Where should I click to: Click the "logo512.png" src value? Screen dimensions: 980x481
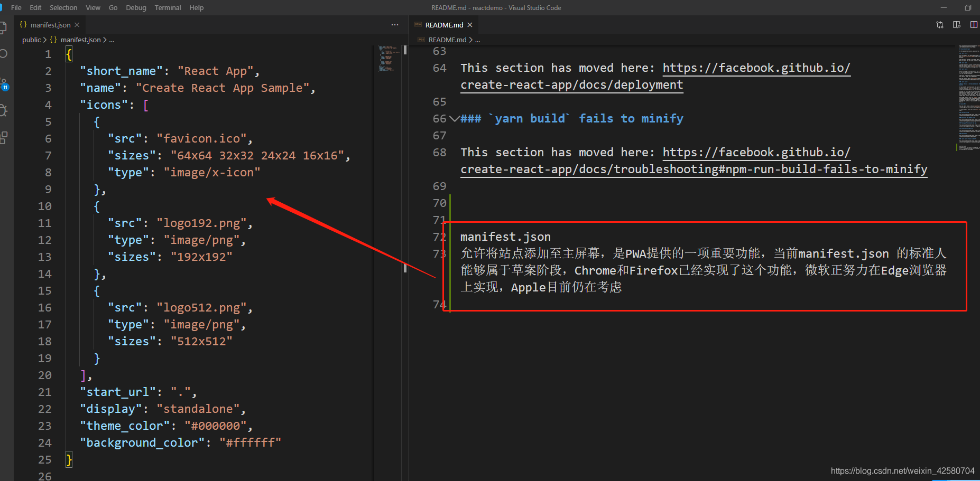tap(201, 308)
